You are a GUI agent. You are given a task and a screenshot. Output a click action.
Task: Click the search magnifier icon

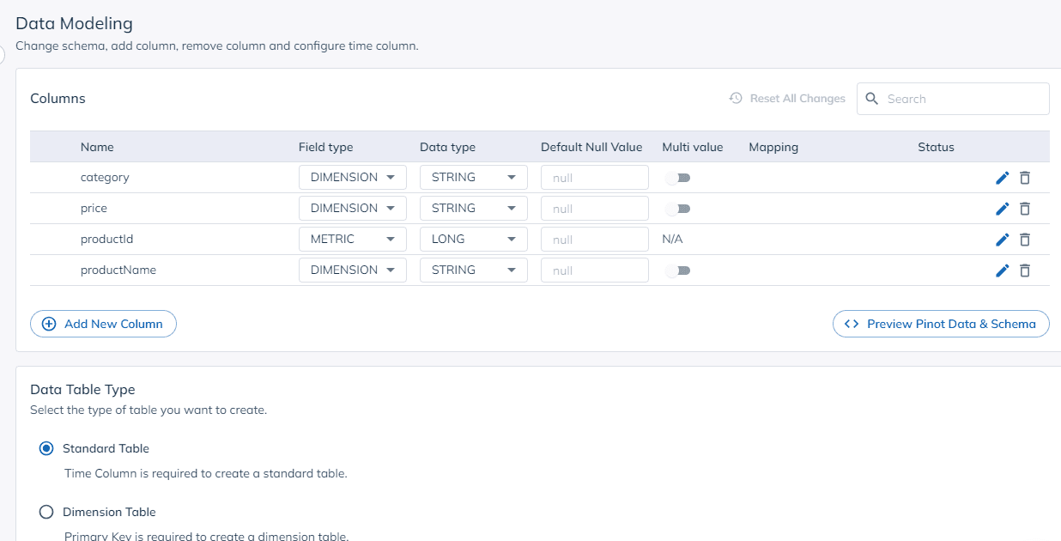871,98
